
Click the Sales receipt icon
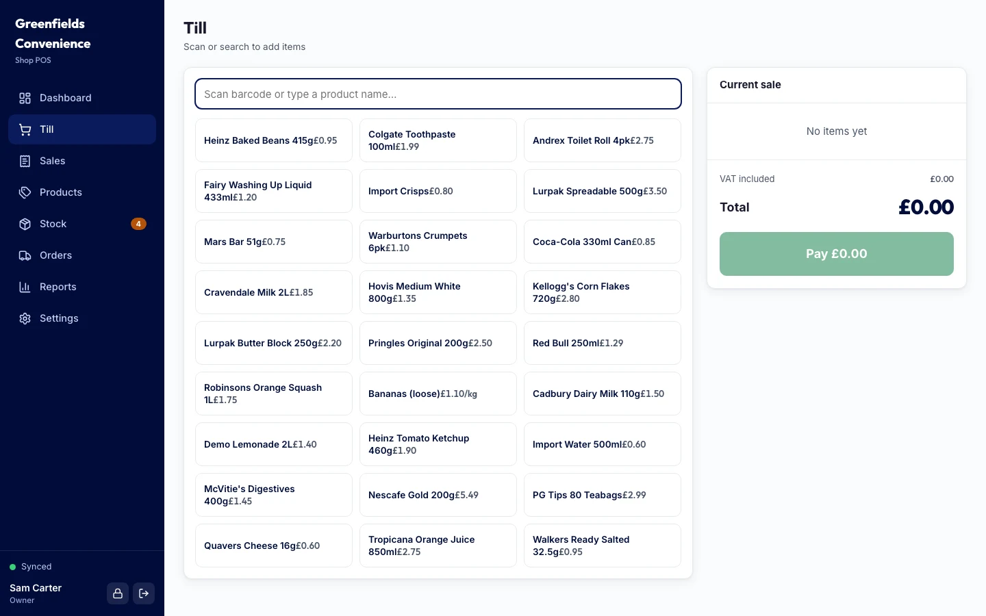25,161
